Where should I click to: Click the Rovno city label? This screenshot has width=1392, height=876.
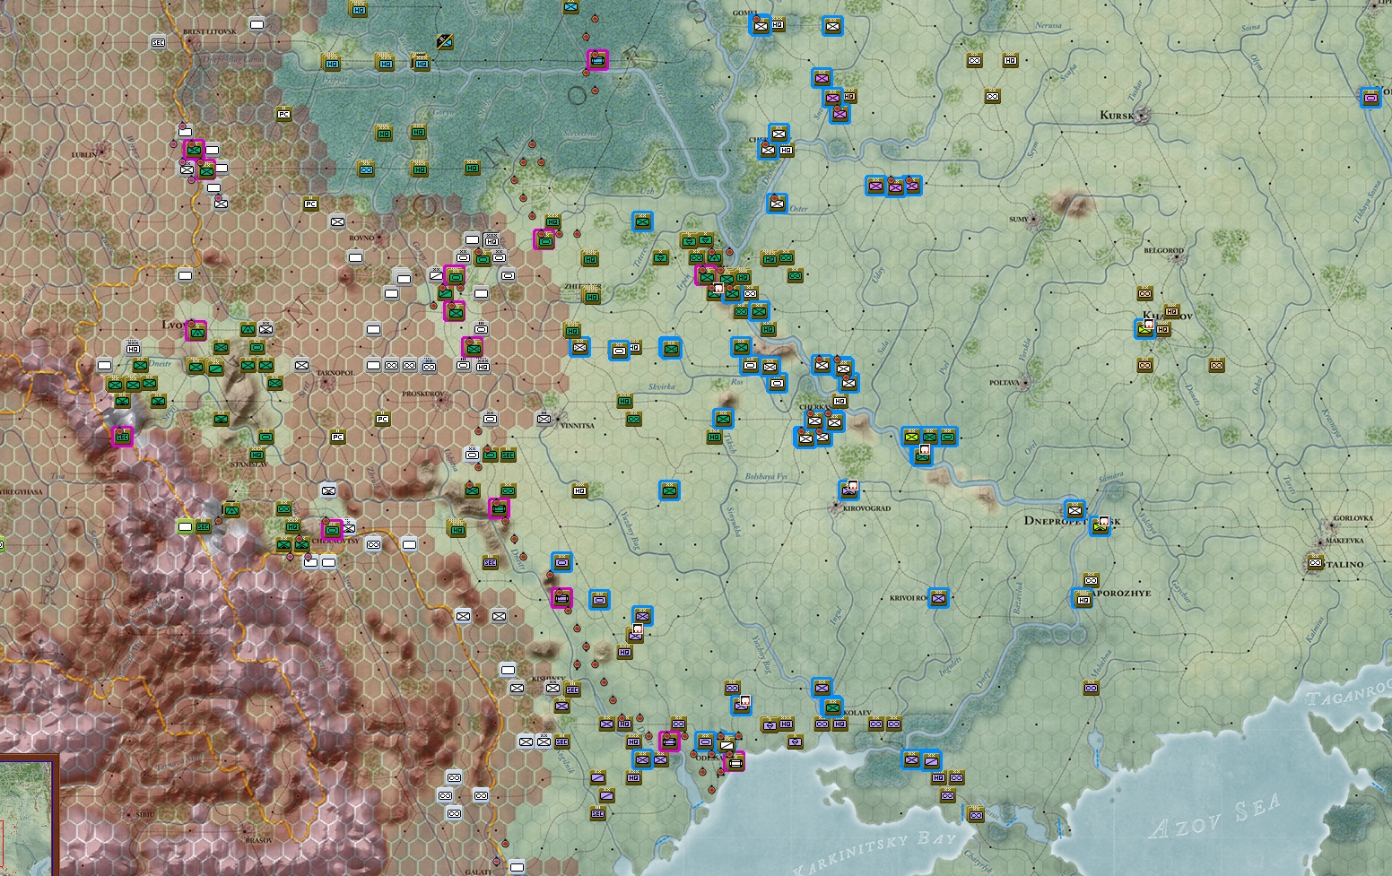[361, 238]
